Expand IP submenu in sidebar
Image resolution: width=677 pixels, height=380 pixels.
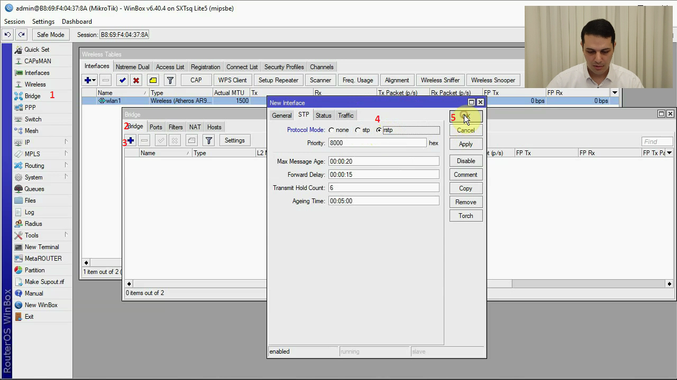66,142
